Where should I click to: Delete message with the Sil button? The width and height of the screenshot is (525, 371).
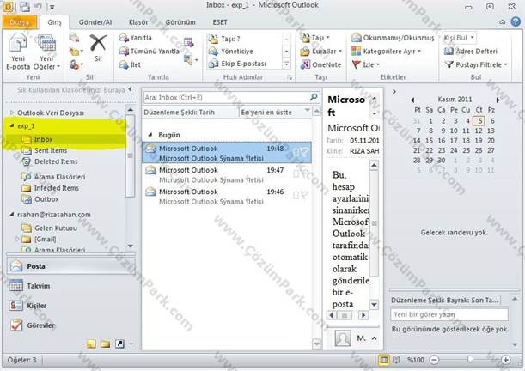[98, 49]
